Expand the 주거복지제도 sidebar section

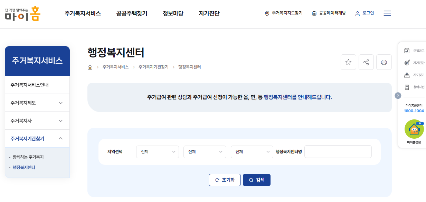37,103
